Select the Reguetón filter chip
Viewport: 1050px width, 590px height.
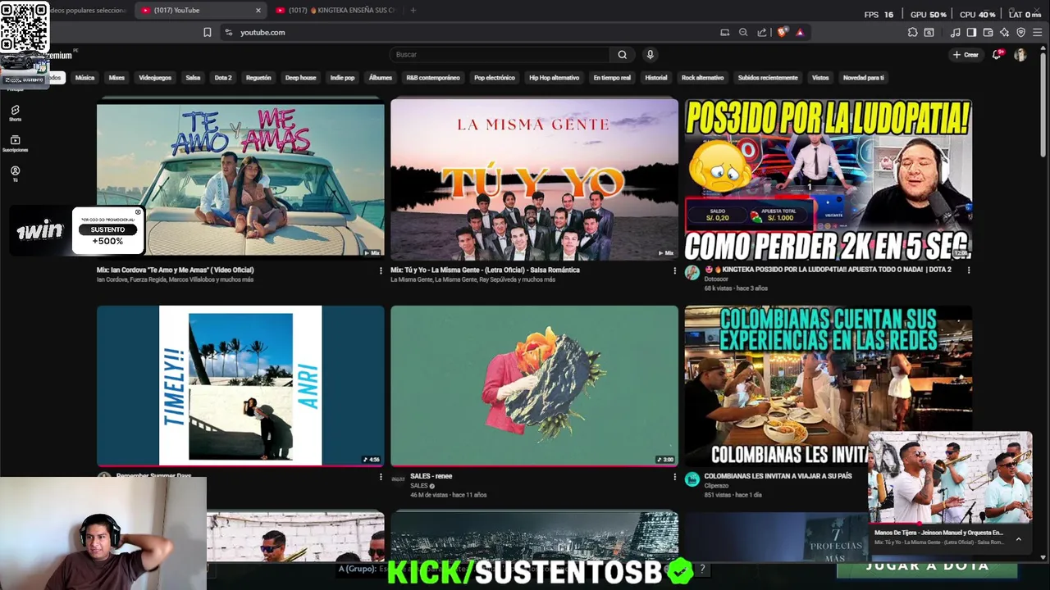click(258, 78)
